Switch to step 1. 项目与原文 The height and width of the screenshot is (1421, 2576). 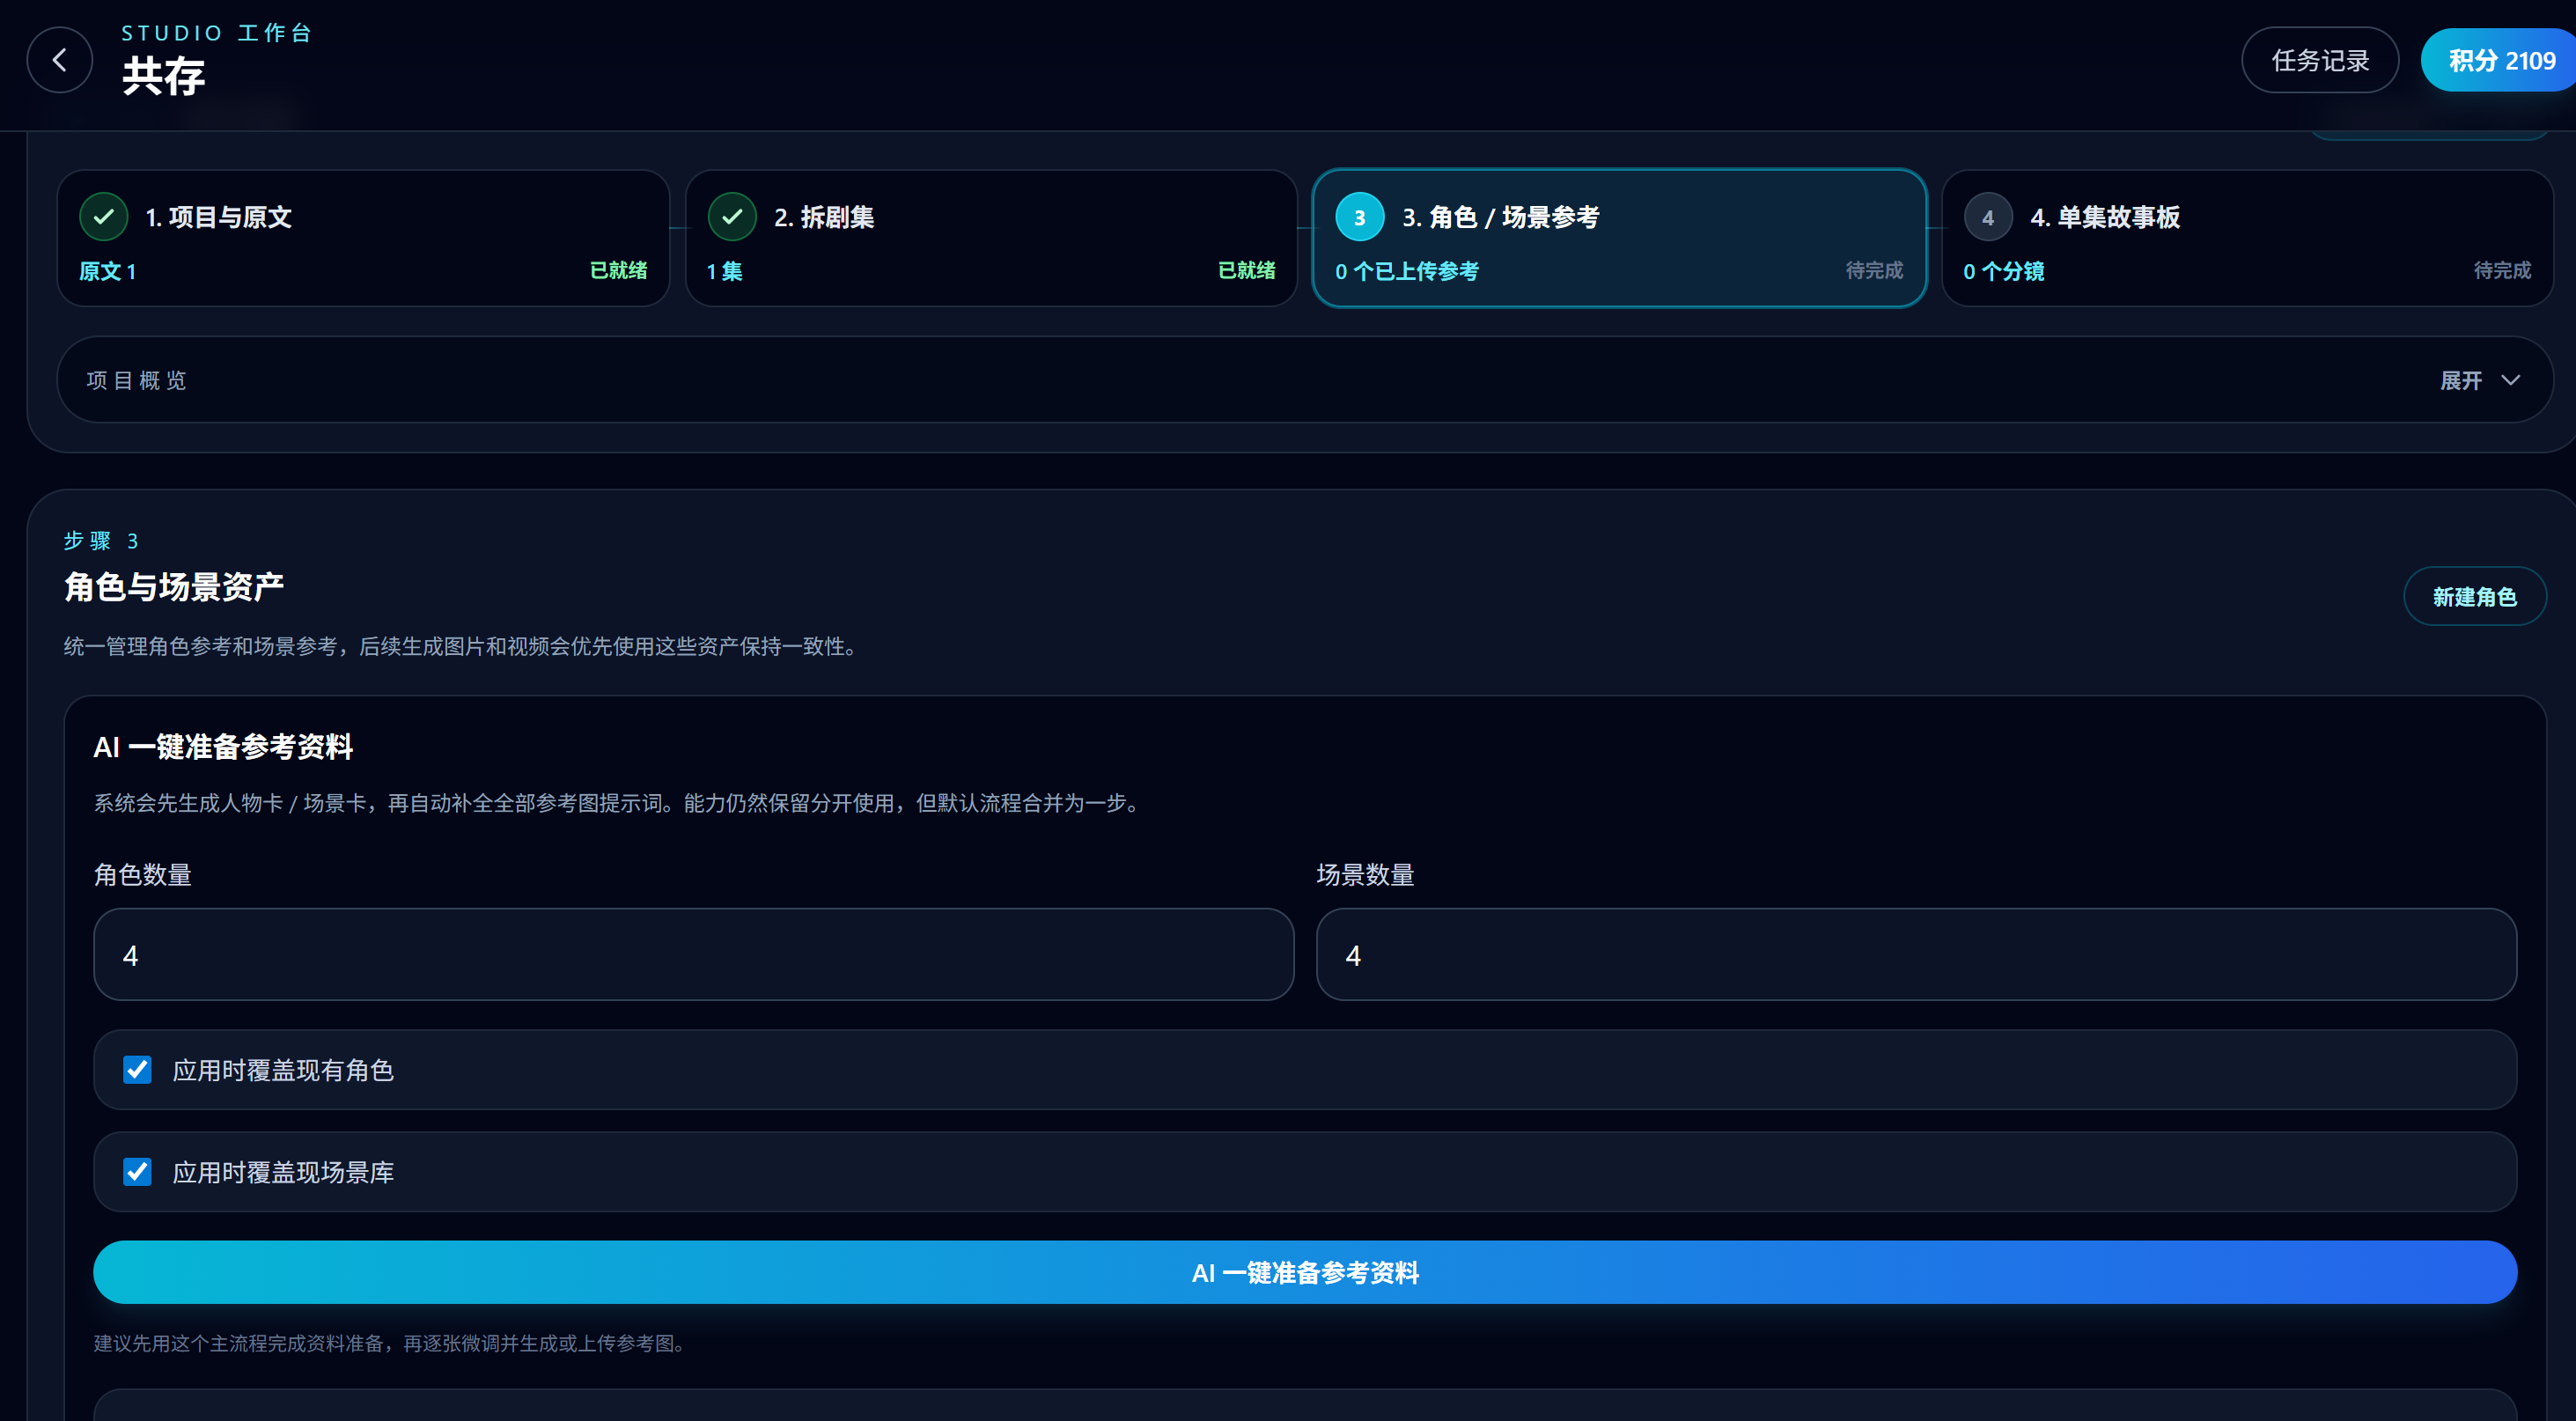[363, 238]
